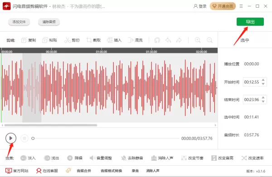
Task: Click the scrollbar right arrow
Action: (x=215, y=125)
